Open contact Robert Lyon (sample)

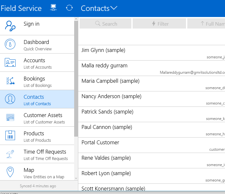click(152, 176)
